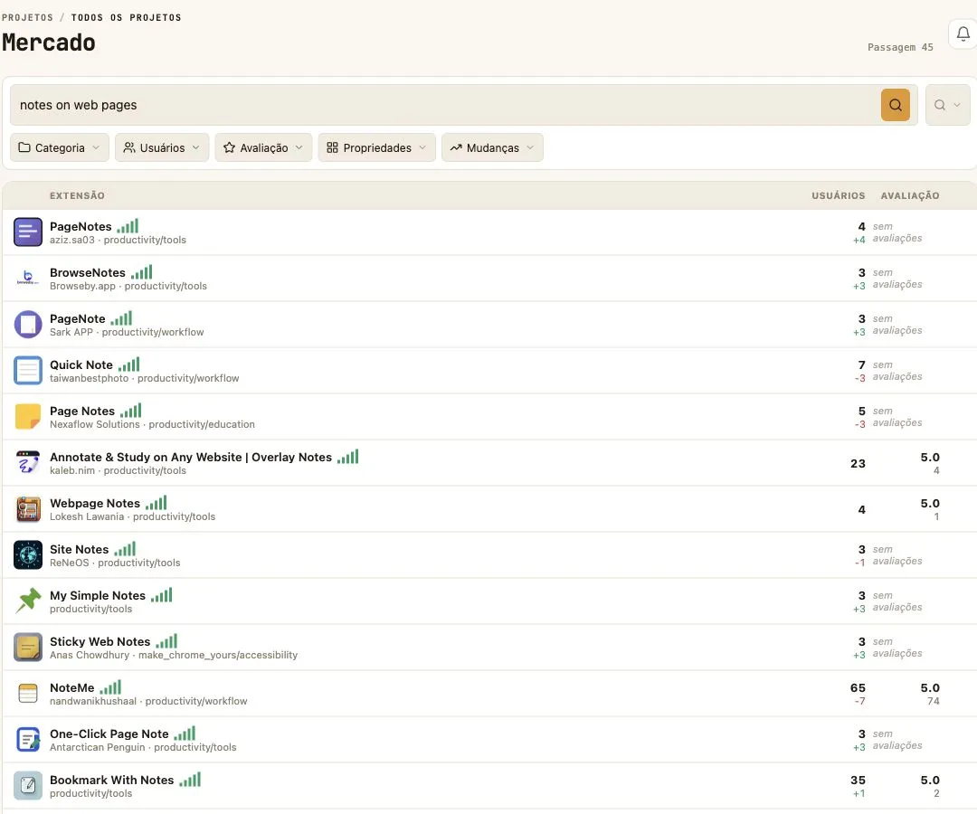This screenshot has height=814, width=977.
Task: Click the PageNote Sark APP icon
Action: coord(28,325)
